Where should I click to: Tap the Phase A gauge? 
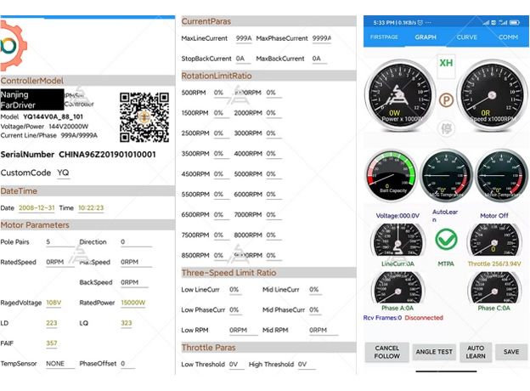397,289
